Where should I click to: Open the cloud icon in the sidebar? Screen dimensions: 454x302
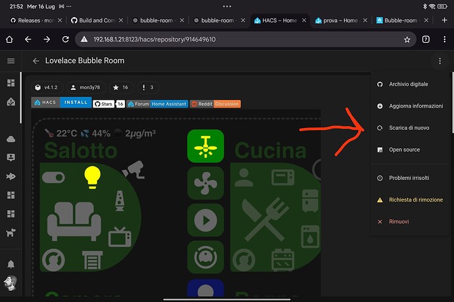(11, 139)
